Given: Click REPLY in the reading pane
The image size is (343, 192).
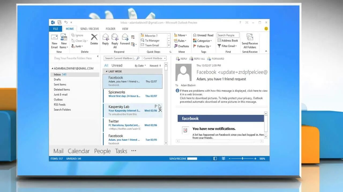Looking at the screenshot, I should pyautogui.click(x=182, y=59).
